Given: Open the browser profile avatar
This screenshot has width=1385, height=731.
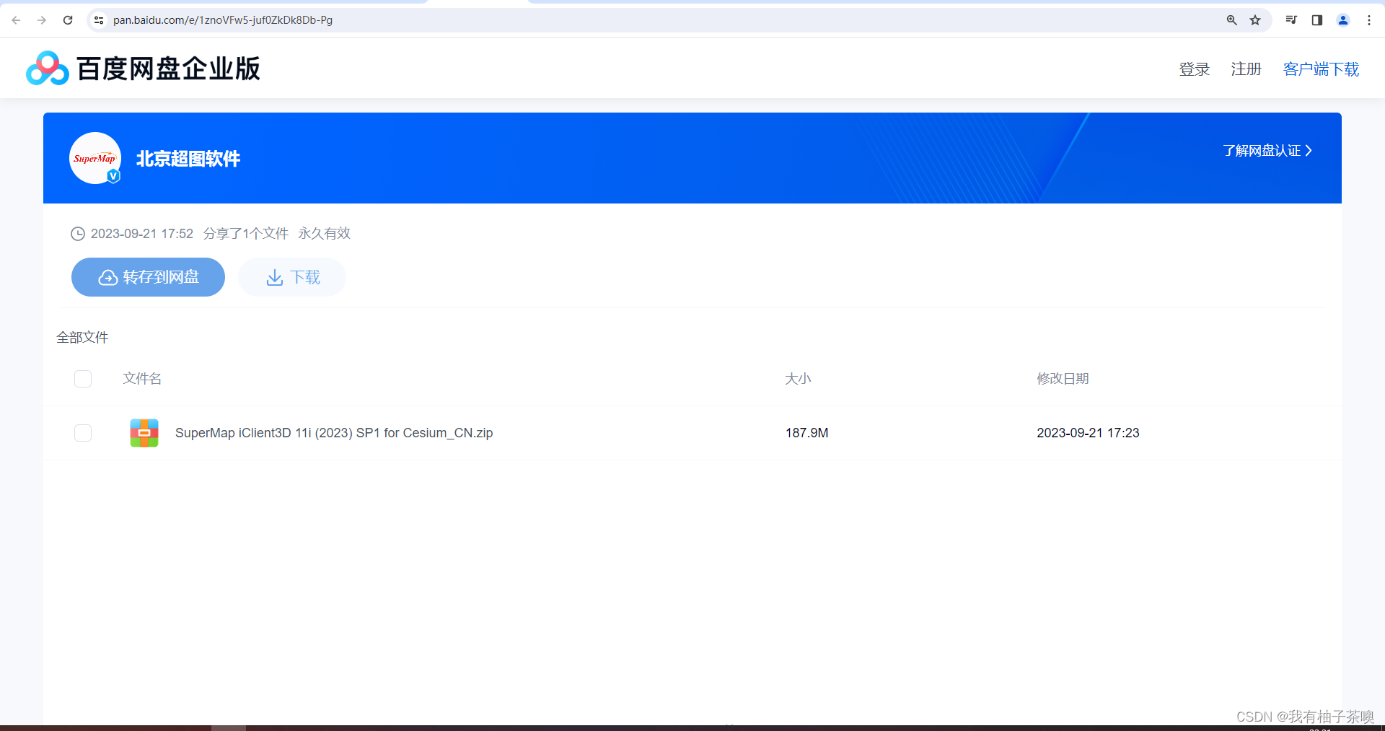Looking at the screenshot, I should (x=1343, y=20).
